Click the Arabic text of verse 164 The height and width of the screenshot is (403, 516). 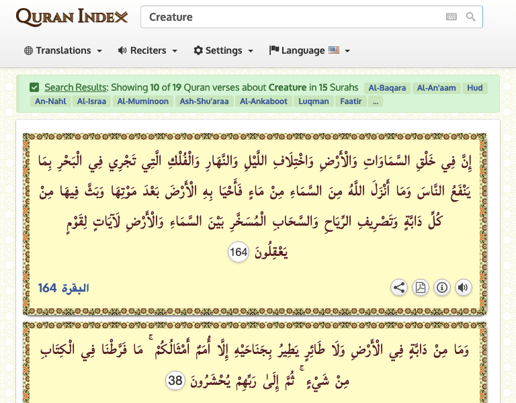(255, 206)
